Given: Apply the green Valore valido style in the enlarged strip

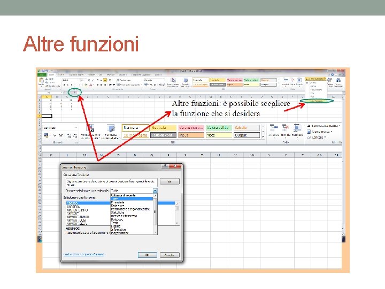Looking at the screenshot, I should click(219, 128).
